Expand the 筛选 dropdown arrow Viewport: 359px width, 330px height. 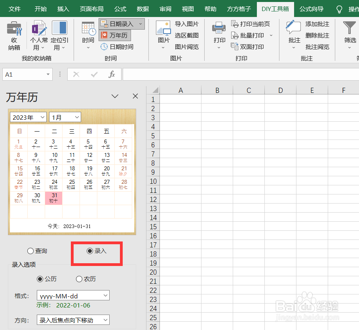[x=350, y=48]
